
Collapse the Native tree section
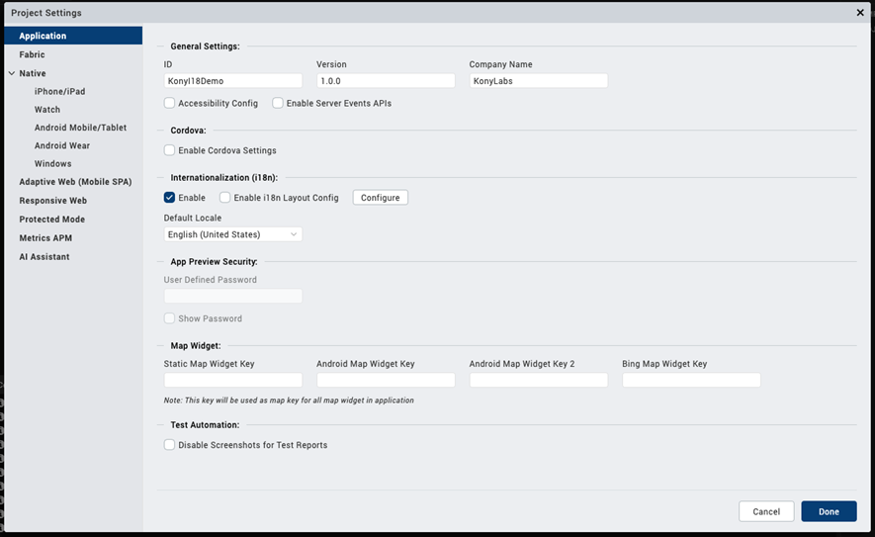(11, 73)
